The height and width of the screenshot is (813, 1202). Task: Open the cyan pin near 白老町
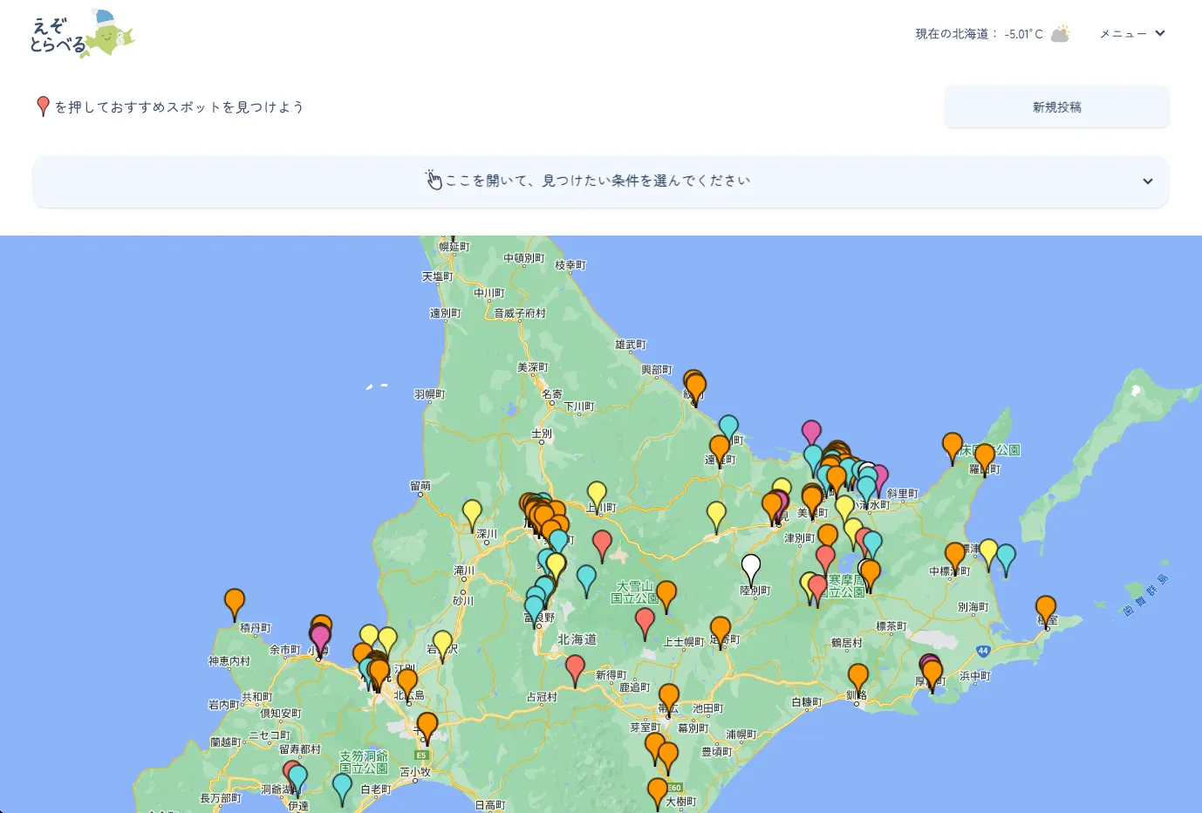click(x=343, y=786)
